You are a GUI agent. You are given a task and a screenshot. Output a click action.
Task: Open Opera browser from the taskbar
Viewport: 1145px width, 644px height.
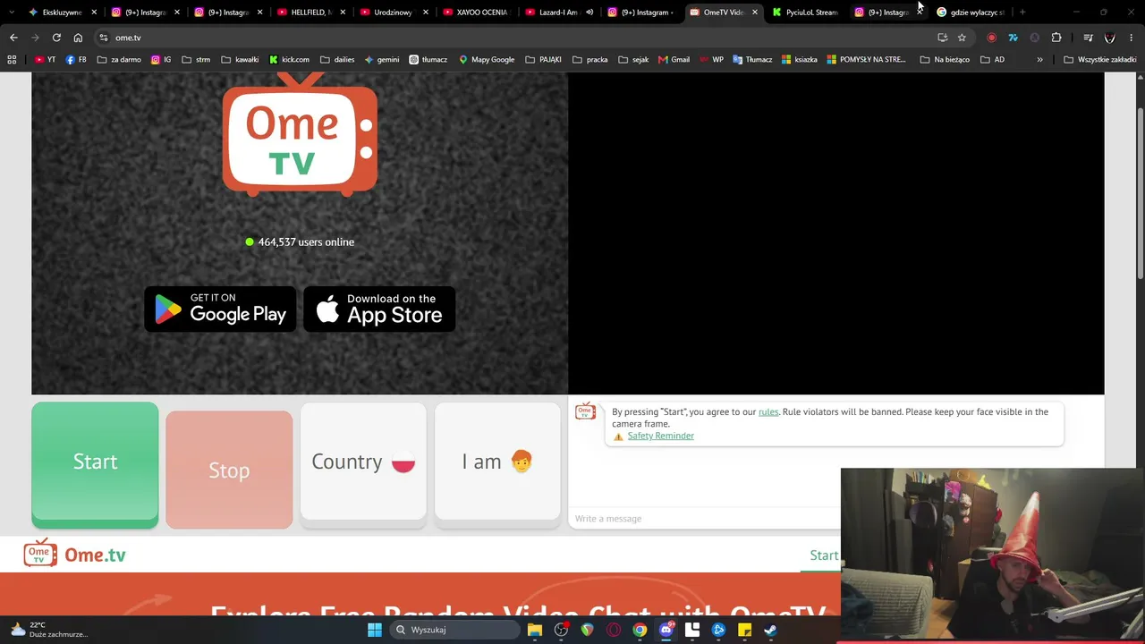click(x=614, y=630)
